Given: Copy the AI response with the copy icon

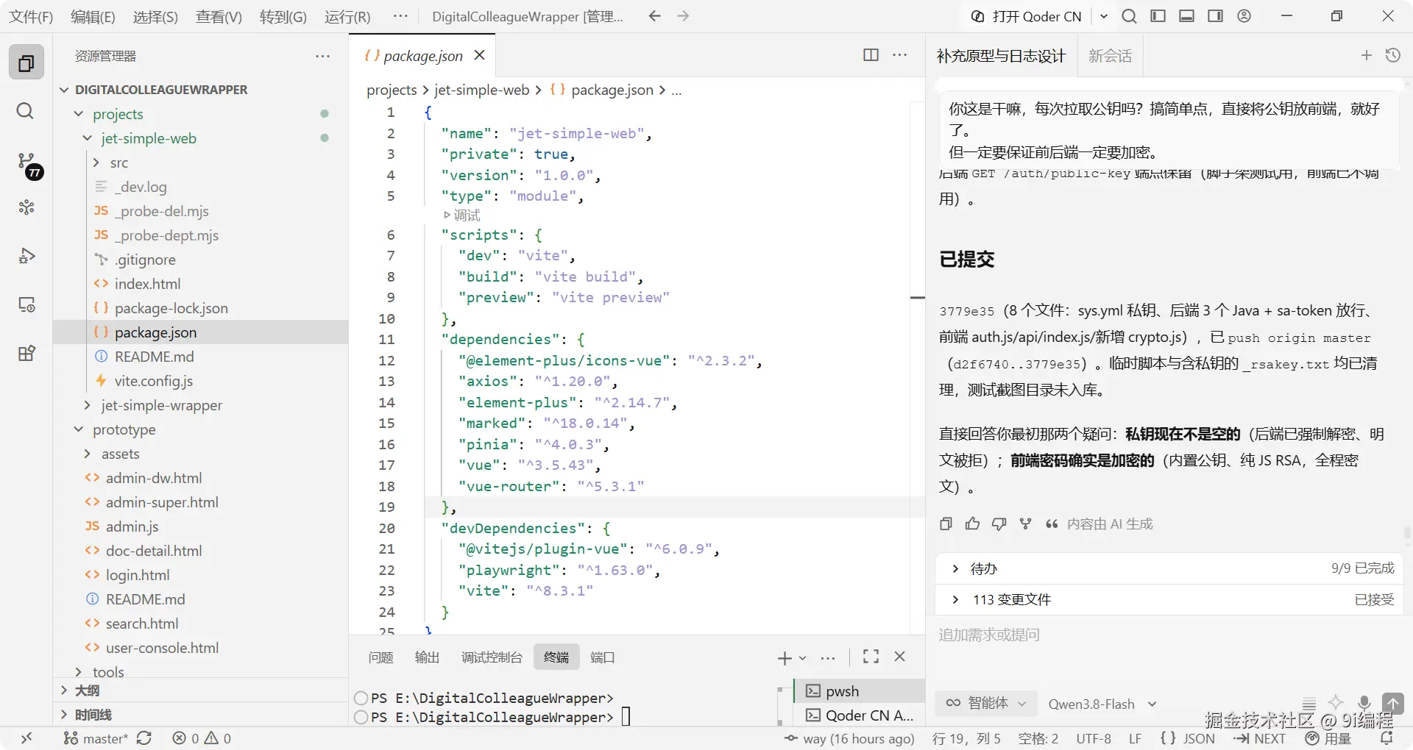Looking at the screenshot, I should [x=946, y=524].
